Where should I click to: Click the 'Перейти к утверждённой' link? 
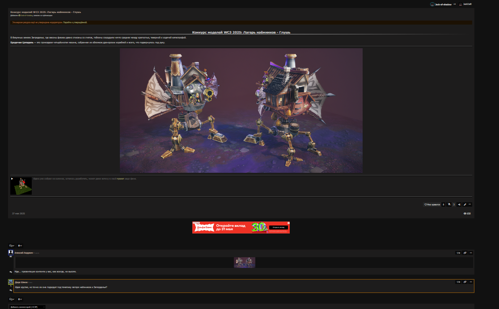pos(75,22)
